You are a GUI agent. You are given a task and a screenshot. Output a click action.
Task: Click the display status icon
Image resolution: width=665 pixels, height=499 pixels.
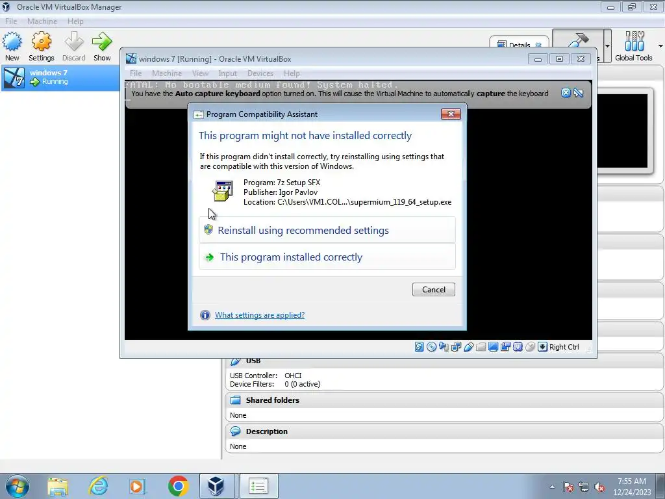click(x=493, y=347)
